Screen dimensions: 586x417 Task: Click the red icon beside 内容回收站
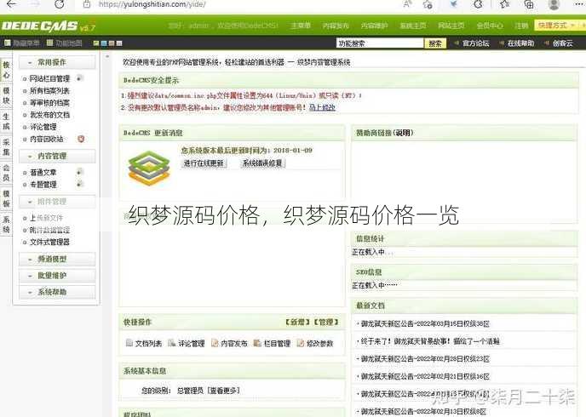[81, 139]
